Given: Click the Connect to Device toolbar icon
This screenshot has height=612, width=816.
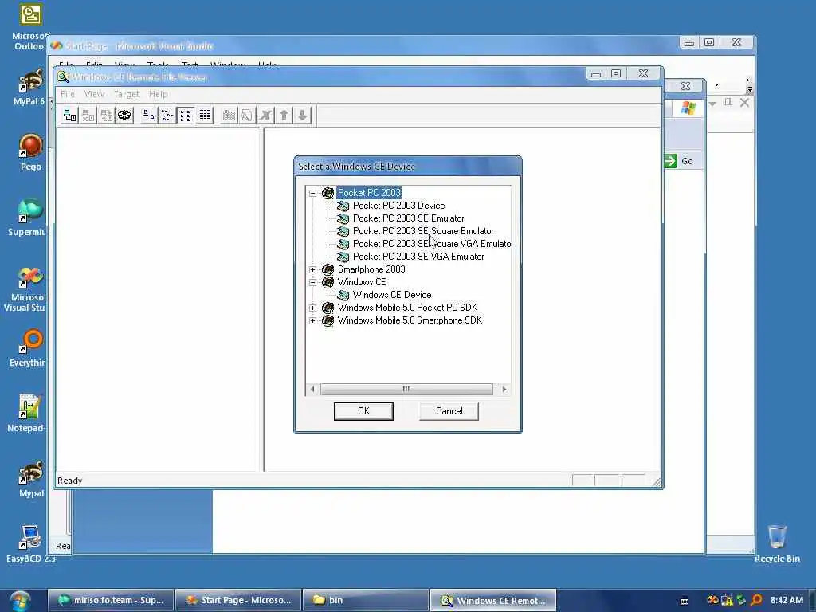Looking at the screenshot, I should click(x=69, y=115).
